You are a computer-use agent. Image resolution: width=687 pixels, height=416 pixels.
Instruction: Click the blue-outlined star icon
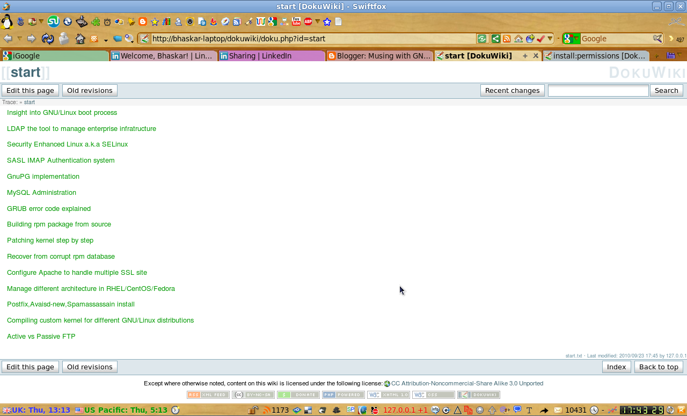point(327,22)
